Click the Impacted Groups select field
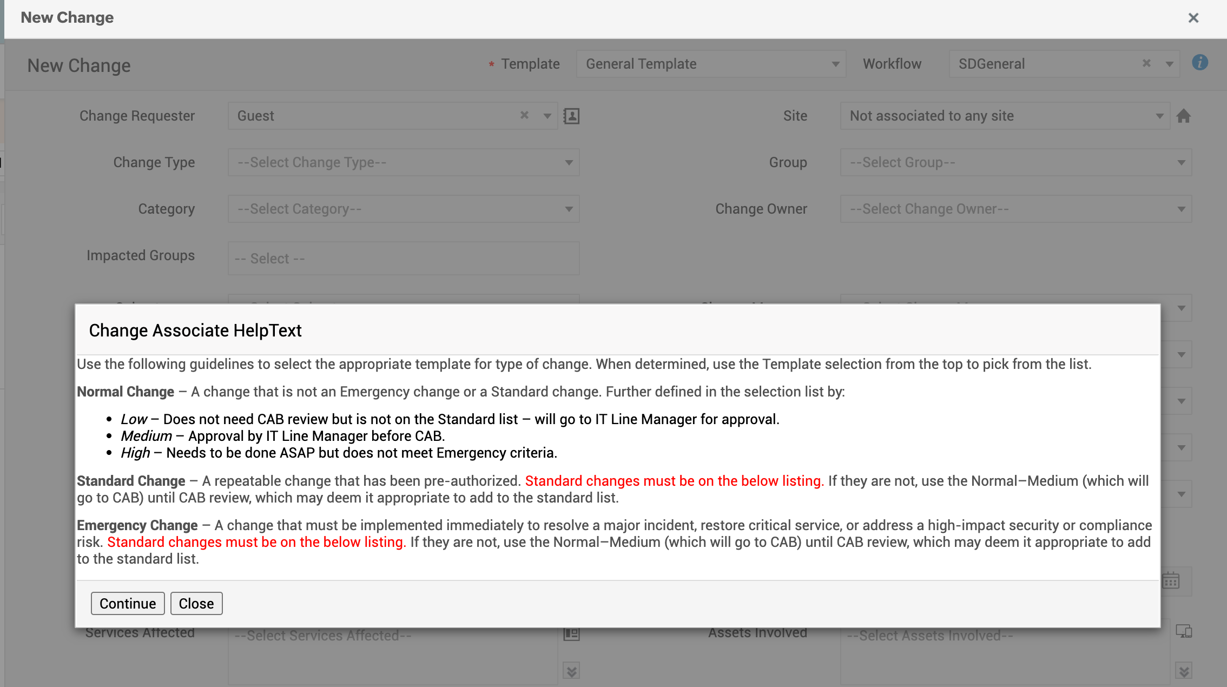 [404, 259]
